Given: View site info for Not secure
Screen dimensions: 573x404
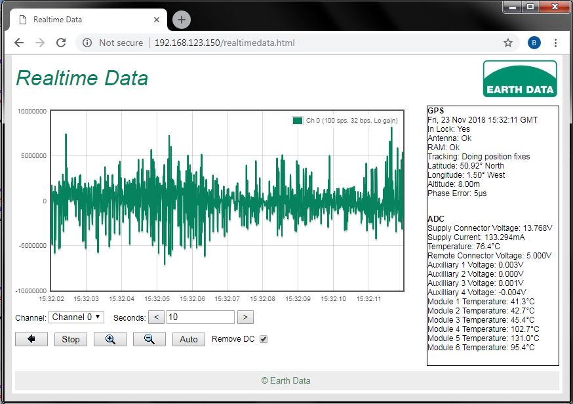Looking at the screenshot, I should 87,43.
